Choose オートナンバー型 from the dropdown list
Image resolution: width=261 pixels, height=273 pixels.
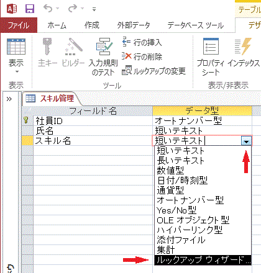point(203,200)
